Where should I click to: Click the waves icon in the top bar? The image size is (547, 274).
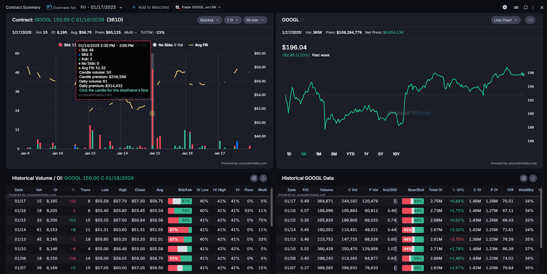[516, 7]
